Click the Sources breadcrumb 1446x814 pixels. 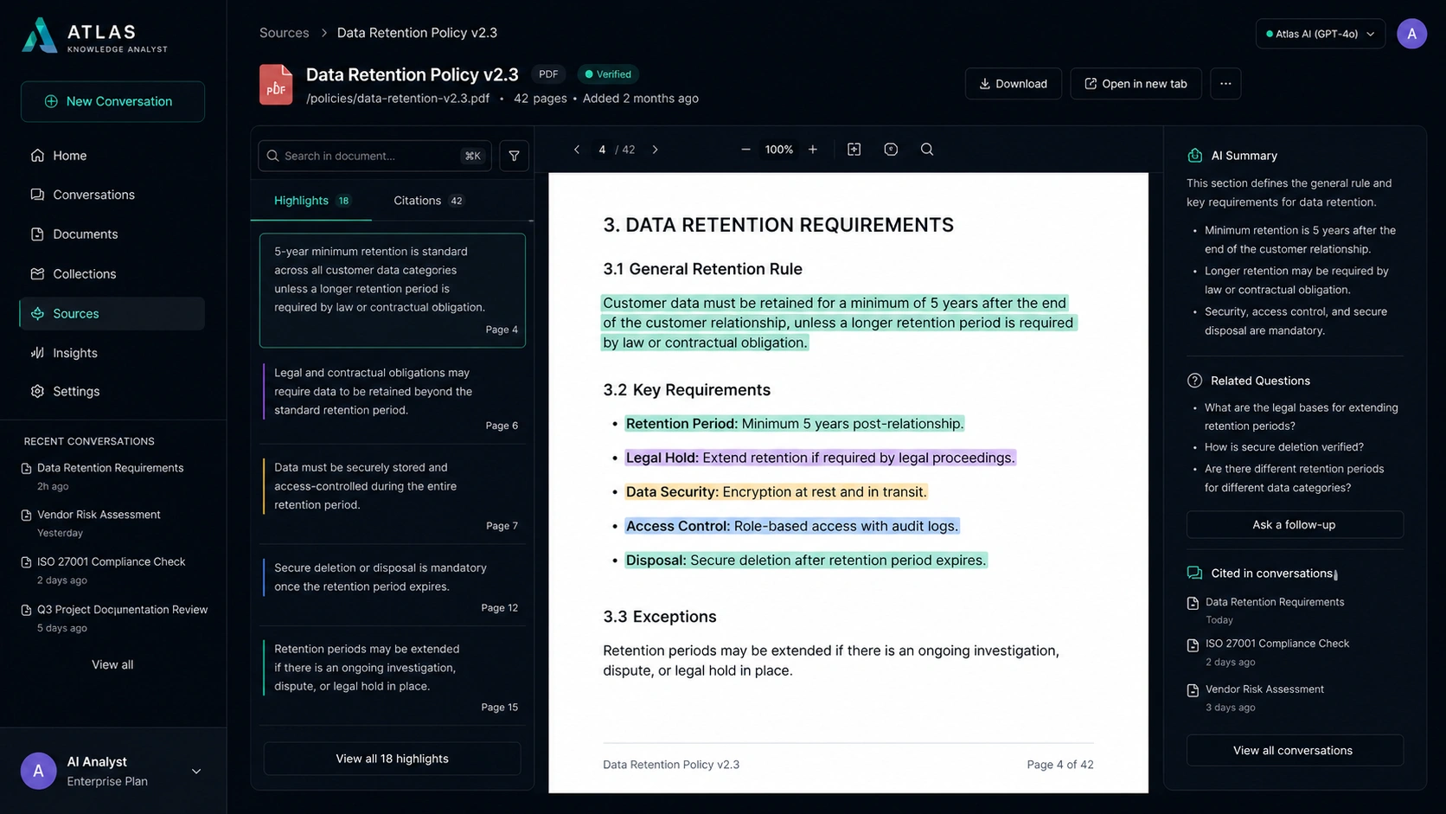(x=284, y=33)
